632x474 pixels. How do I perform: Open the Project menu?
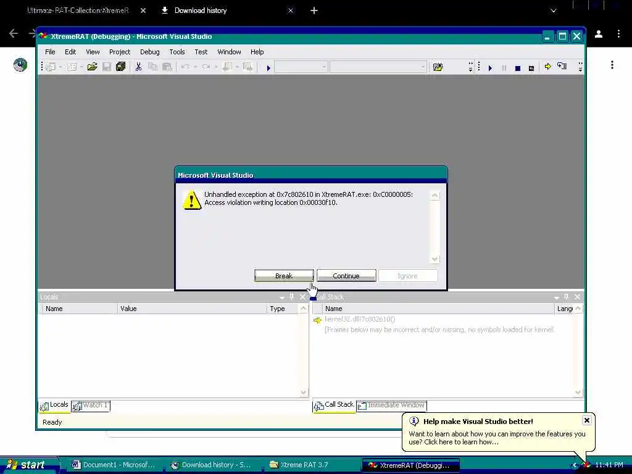point(120,52)
